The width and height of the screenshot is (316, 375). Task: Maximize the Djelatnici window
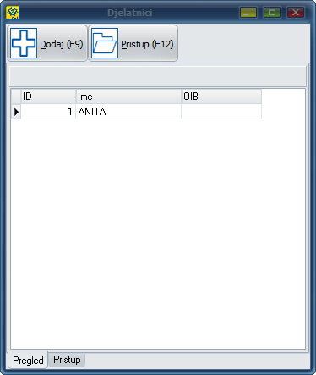pyautogui.click(x=272, y=13)
